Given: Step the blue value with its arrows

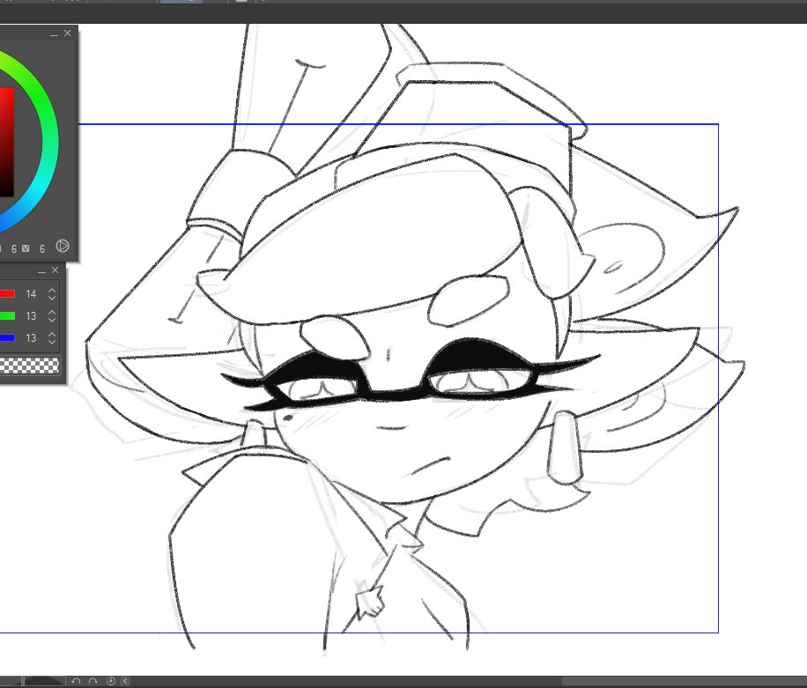Looking at the screenshot, I should [52, 338].
